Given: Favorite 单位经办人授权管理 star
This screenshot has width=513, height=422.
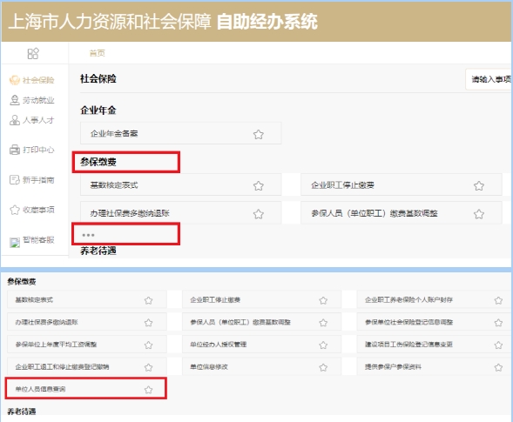Looking at the screenshot, I should coord(323,345).
